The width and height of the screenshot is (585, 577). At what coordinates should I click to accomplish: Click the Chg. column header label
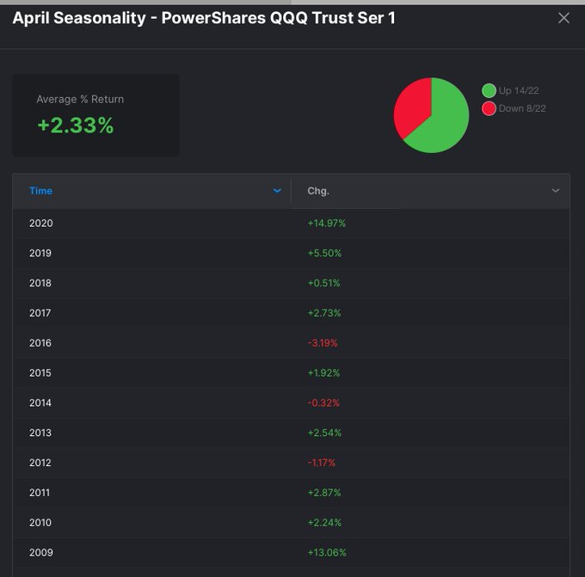317,191
